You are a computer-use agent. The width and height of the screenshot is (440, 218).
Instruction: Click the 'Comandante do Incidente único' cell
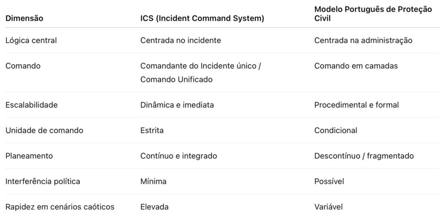200,66
